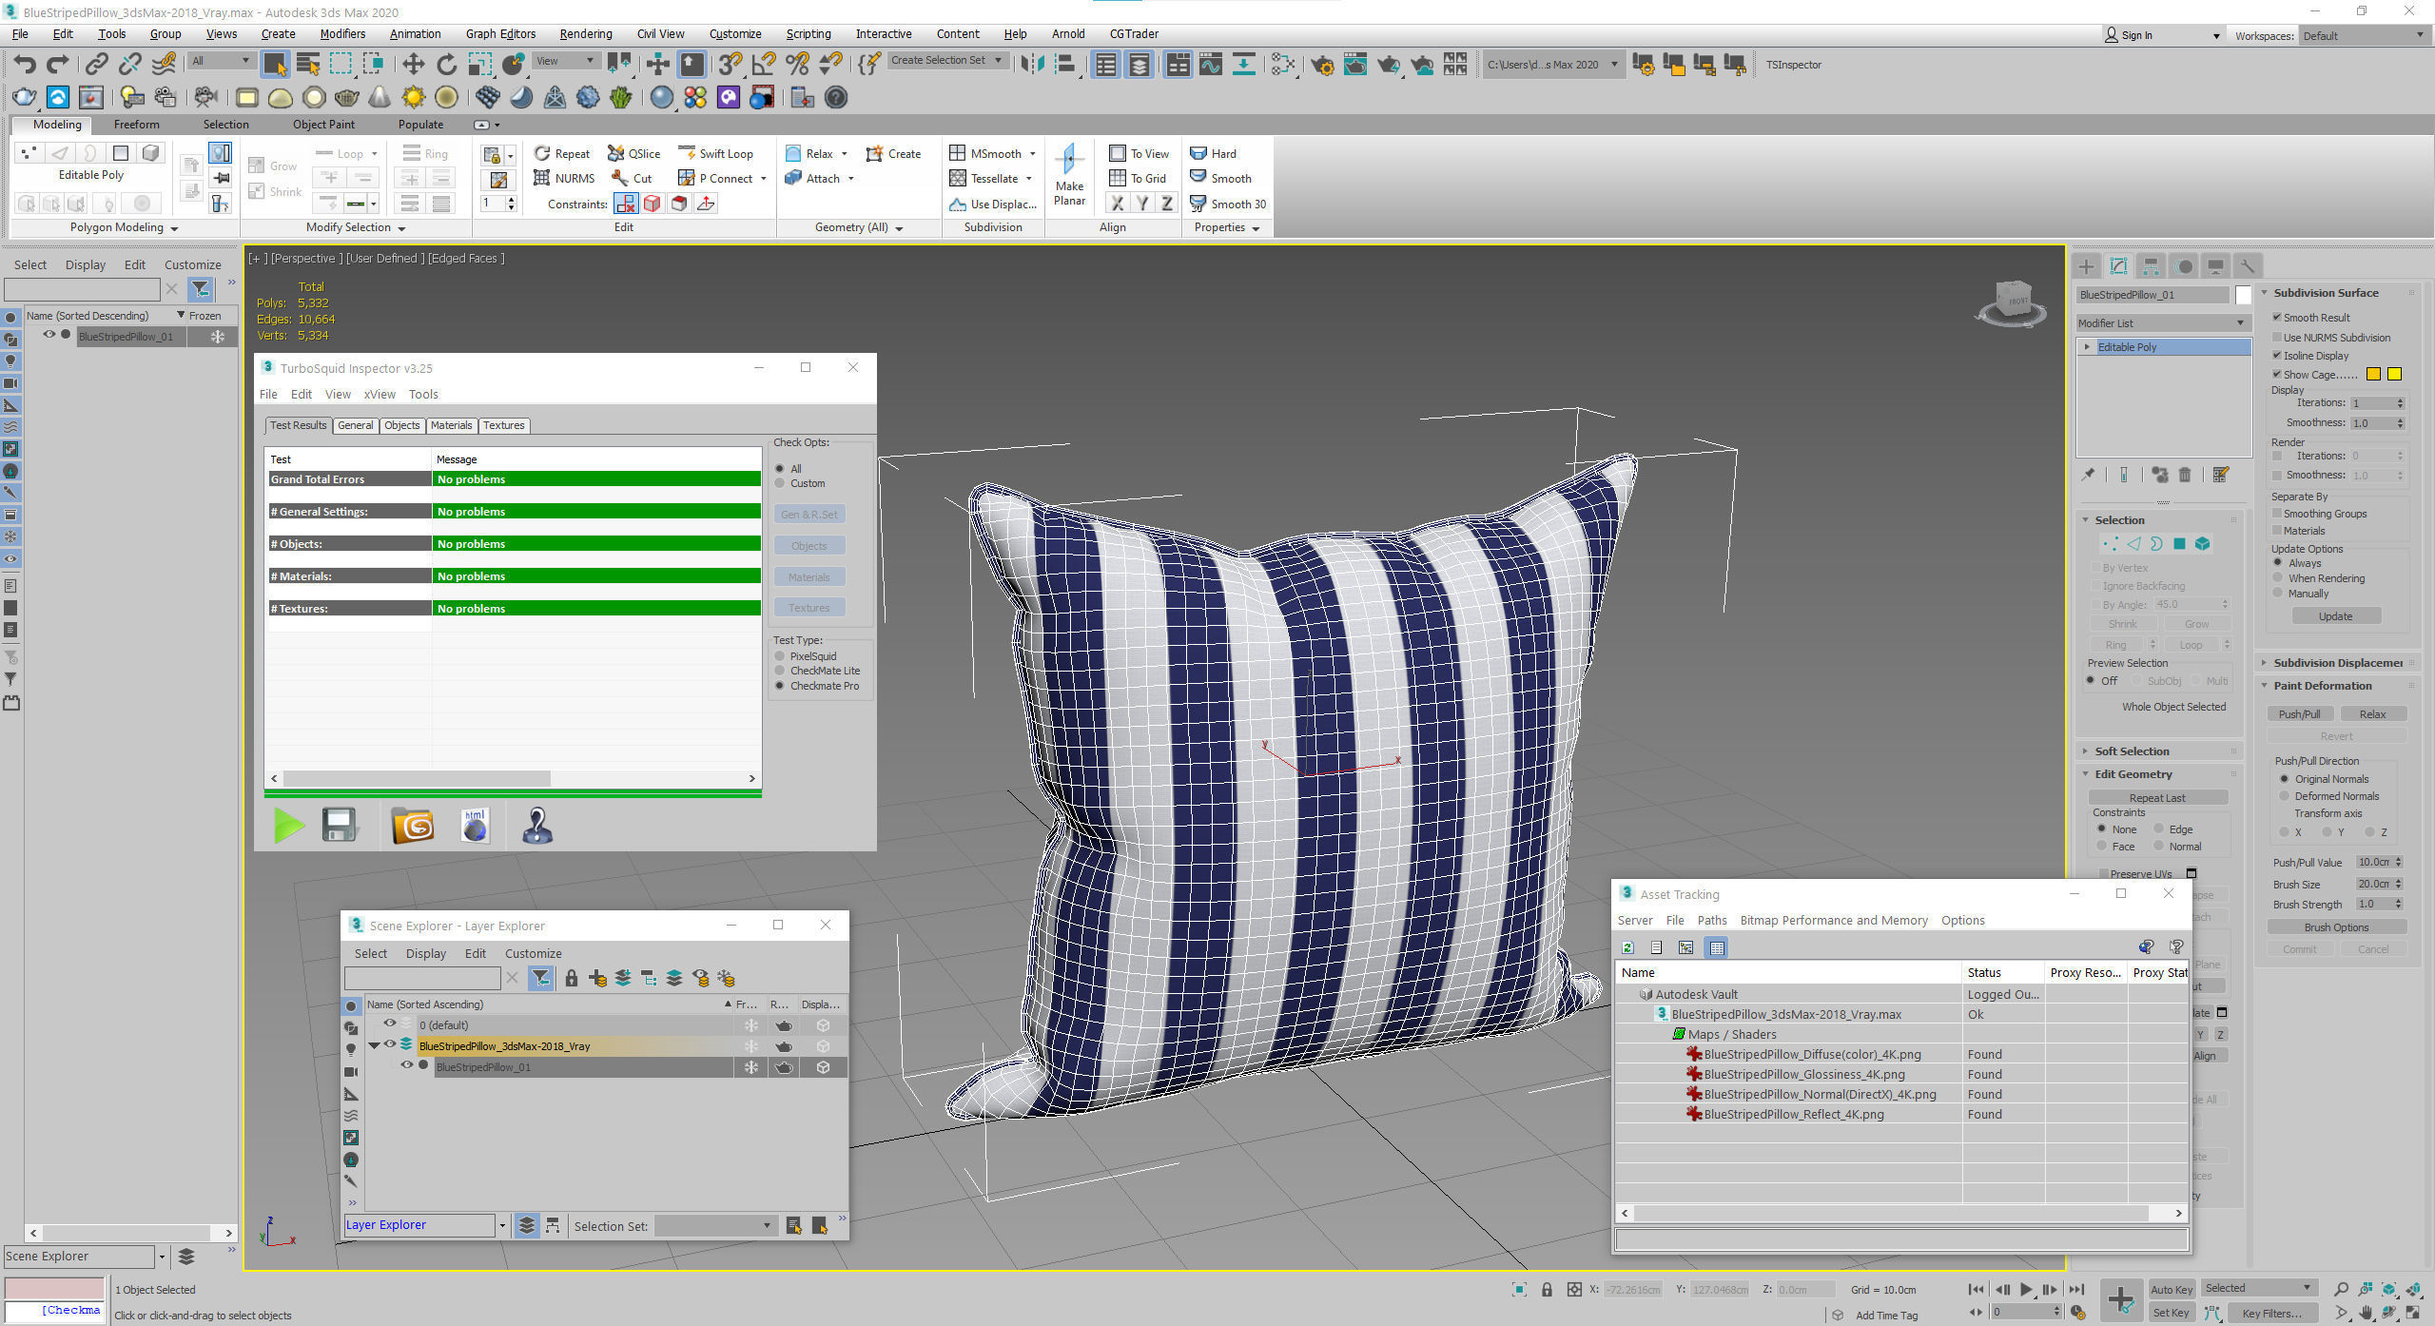The height and width of the screenshot is (1326, 2435).
Task: Click the Make Planar tool
Action: click(x=1069, y=175)
